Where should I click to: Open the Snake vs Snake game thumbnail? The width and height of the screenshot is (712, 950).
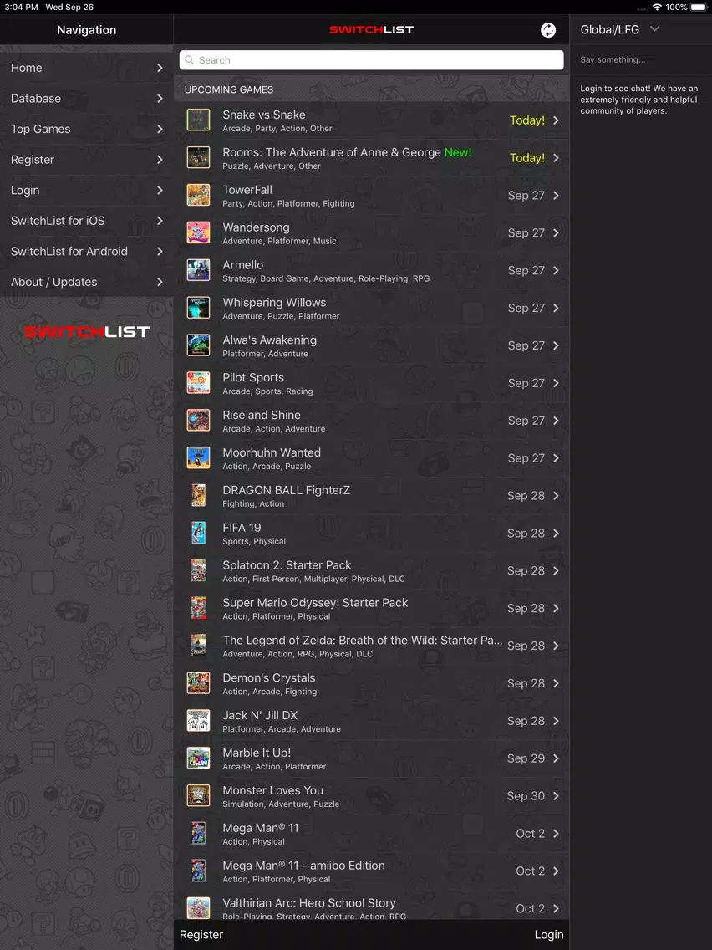tap(198, 120)
